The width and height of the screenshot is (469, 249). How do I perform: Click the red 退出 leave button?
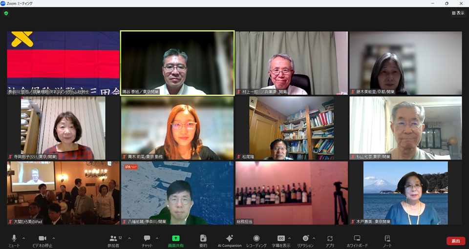455,241
